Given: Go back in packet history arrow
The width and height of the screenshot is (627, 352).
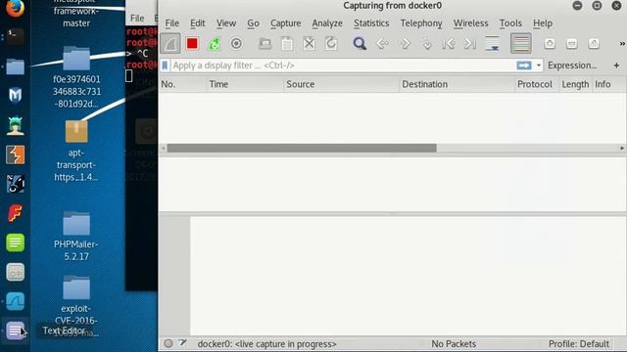Looking at the screenshot, I should click(x=383, y=43).
